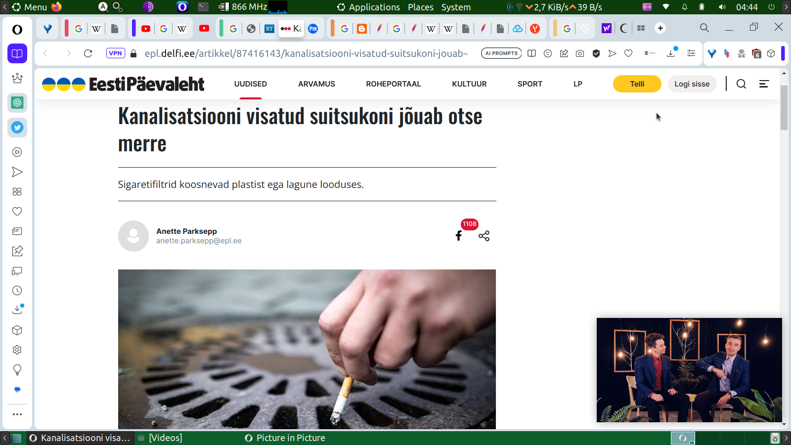Screen dimensions: 791x445
Task: Click the article share icon
Action: pyautogui.click(x=484, y=236)
